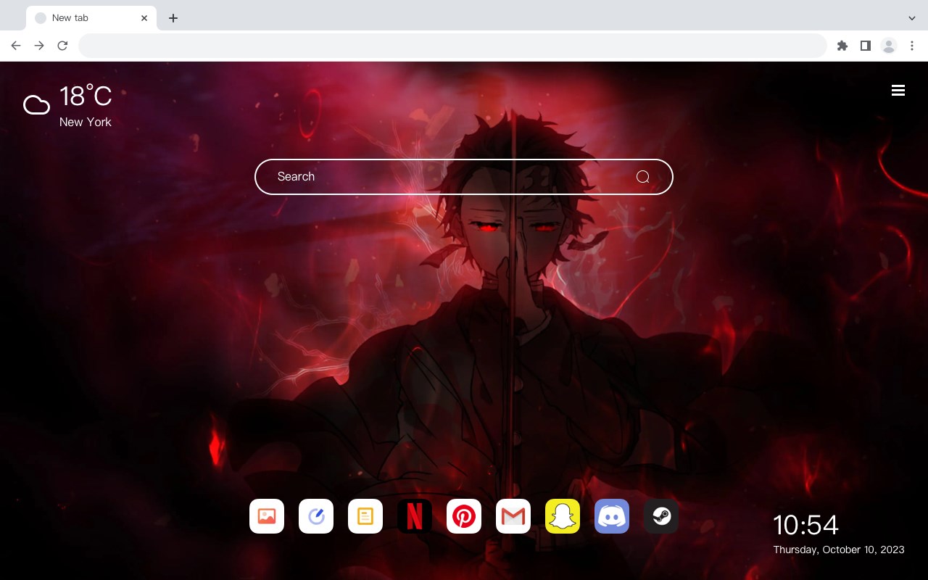928x580 pixels.
Task: Go back to the previous page
Action: pos(16,46)
